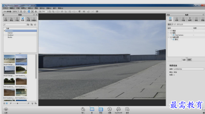Open the CPU usage percentage dropdown
Screen dimensions: 205x114
[16, 11]
